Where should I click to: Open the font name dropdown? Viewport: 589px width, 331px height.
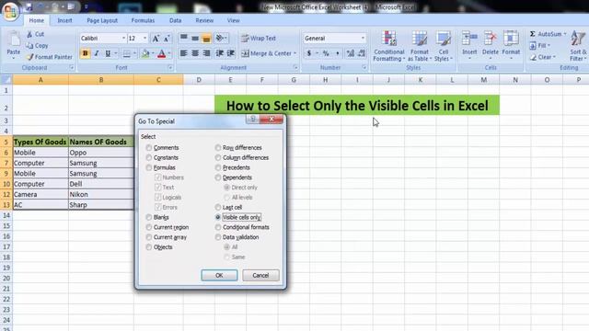123,39
